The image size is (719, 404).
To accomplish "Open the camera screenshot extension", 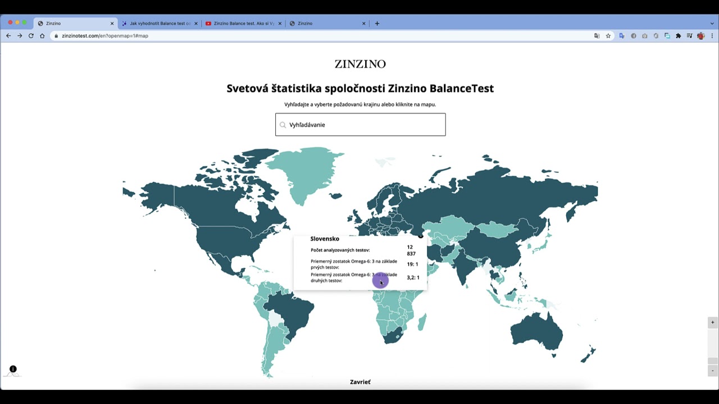I will [645, 36].
